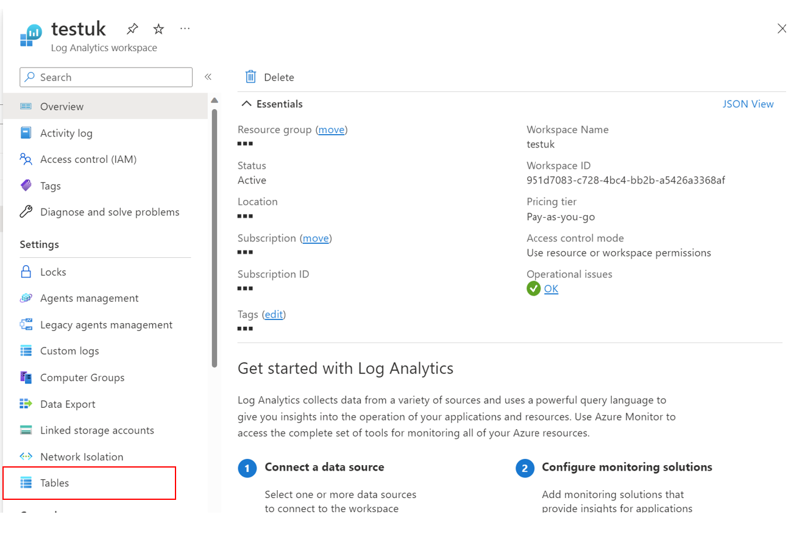Click the Delete trash can icon
The width and height of the screenshot is (805, 534).
tap(250, 77)
